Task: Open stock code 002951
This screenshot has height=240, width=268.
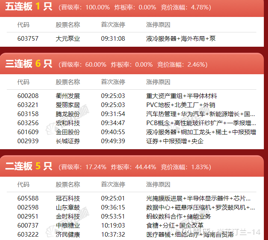Action: tap(28, 216)
